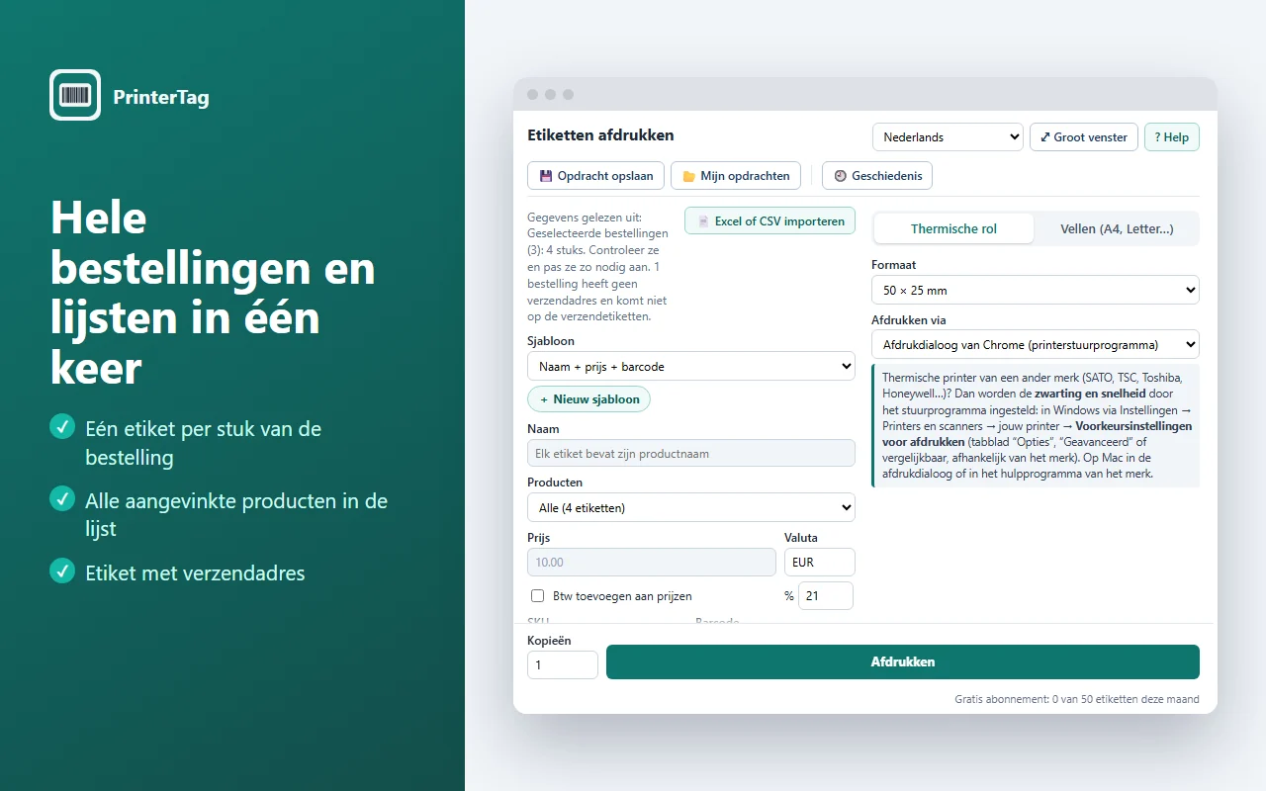The width and height of the screenshot is (1266, 791).
Task: Click the expand arrow icon on Groot venster
Action: click(1045, 137)
